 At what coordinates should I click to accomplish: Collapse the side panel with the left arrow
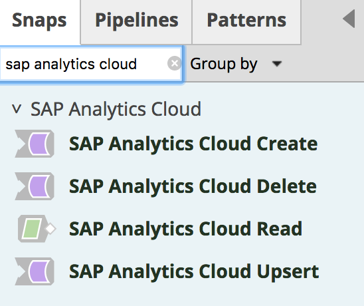(349, 19)
